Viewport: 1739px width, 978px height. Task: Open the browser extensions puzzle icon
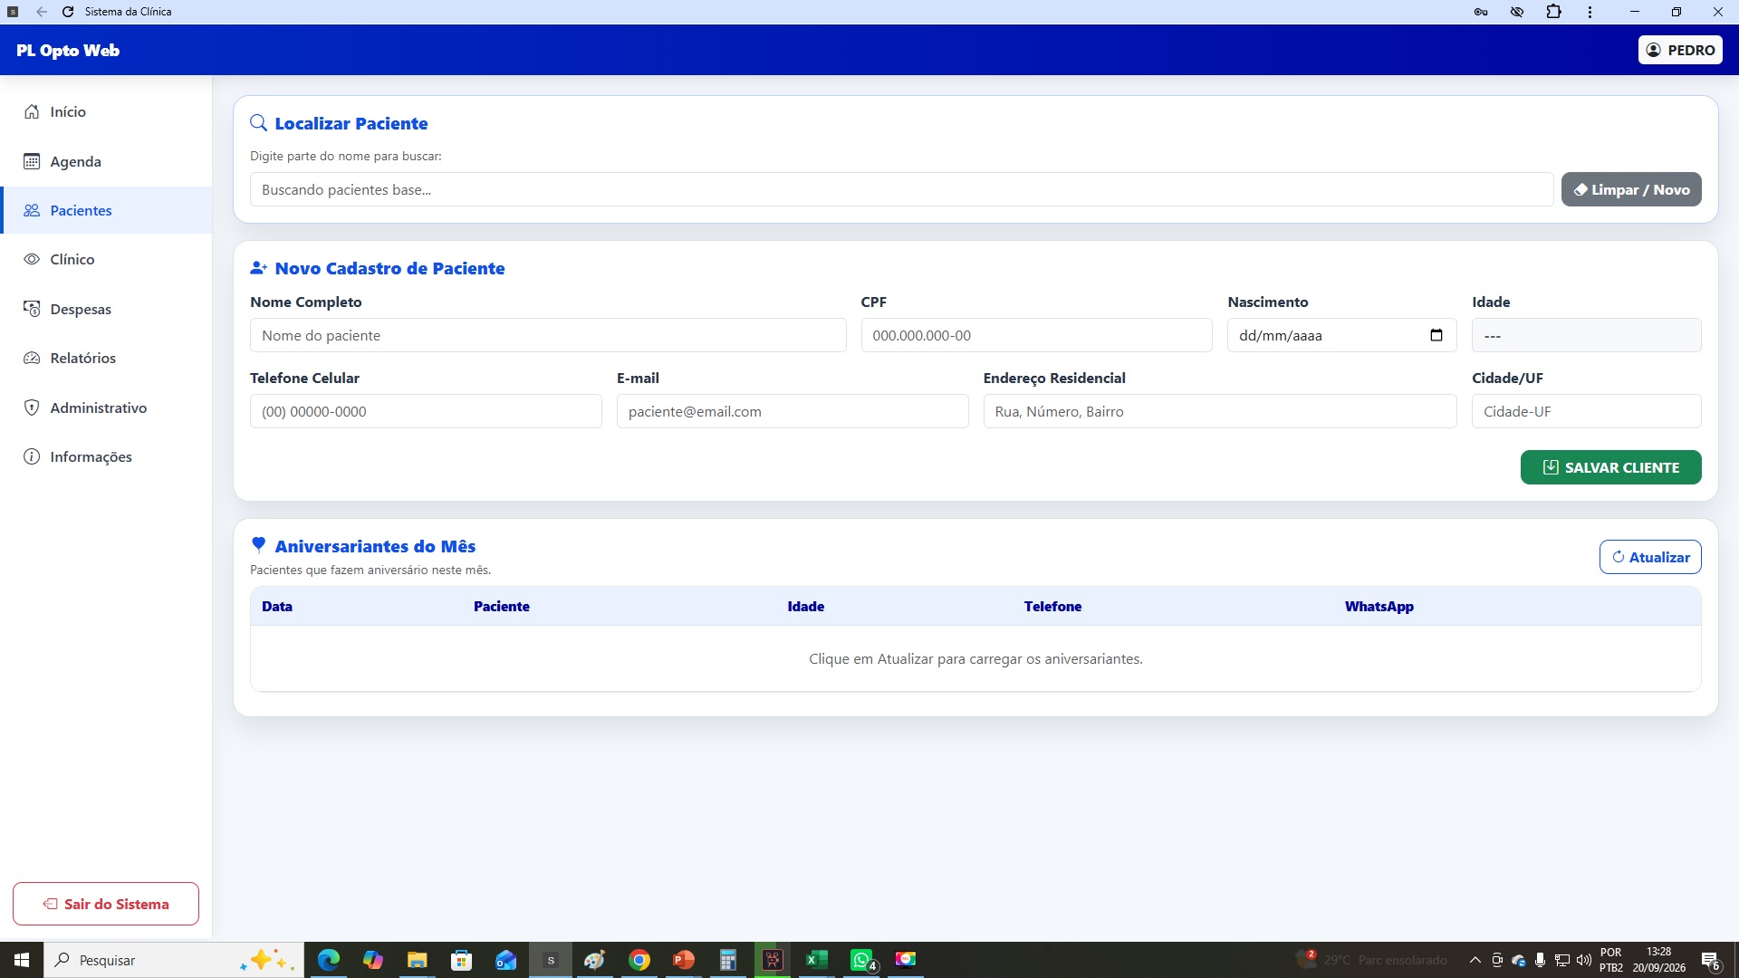coord(1554,12)
